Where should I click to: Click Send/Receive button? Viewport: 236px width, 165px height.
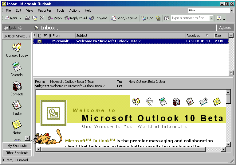click(124, 18)
